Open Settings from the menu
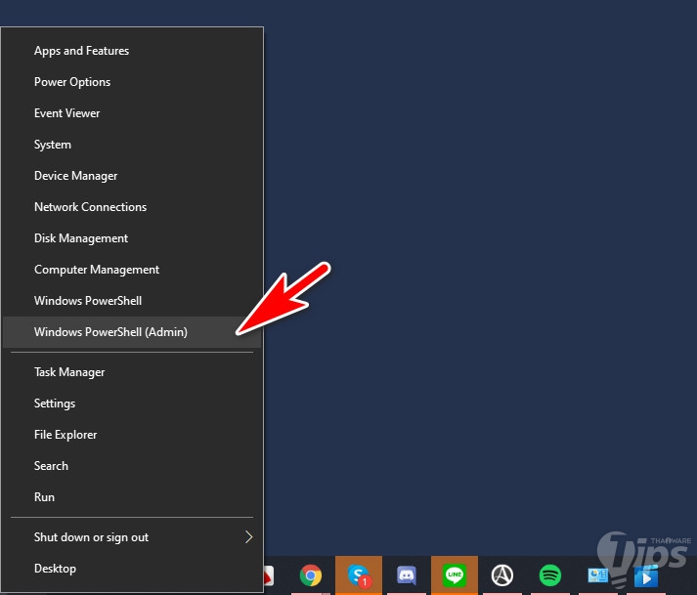 click(132, 404)
